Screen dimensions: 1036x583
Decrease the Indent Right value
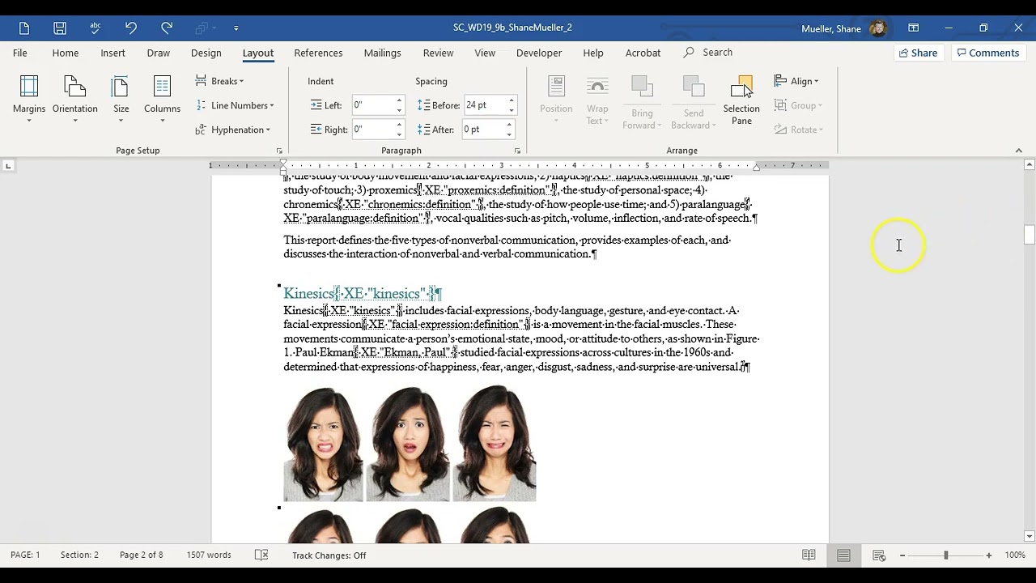(x=399, y=134)
